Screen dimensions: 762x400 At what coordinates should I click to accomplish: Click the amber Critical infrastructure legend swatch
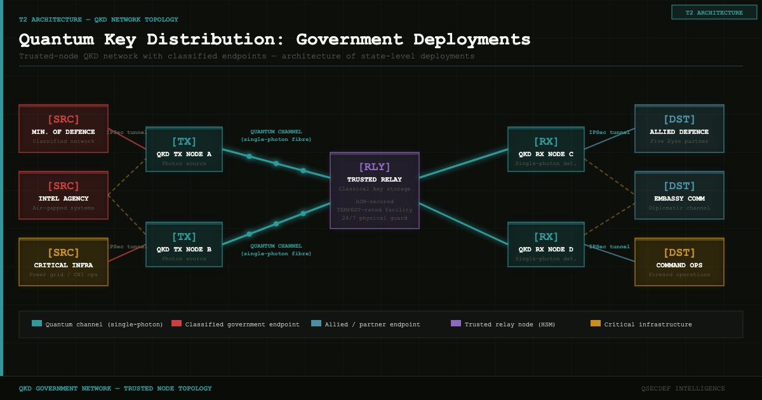tap(596, 324)
